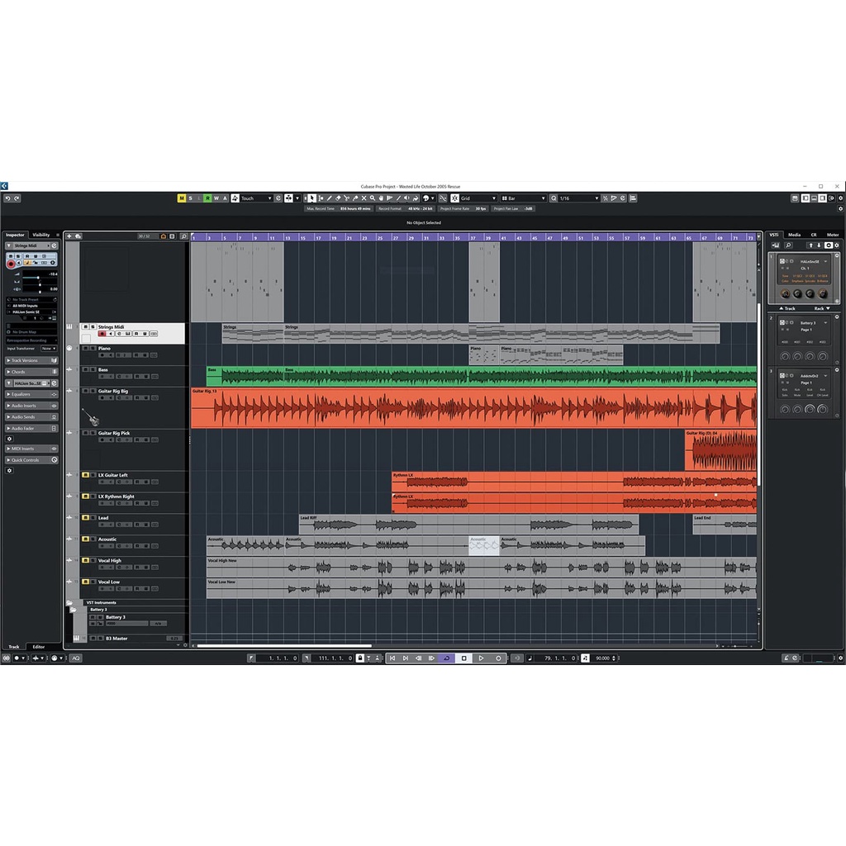Screen dimensions: 846x846
Task: Open the Grid snap type dropdown
Action: point(478,198)
